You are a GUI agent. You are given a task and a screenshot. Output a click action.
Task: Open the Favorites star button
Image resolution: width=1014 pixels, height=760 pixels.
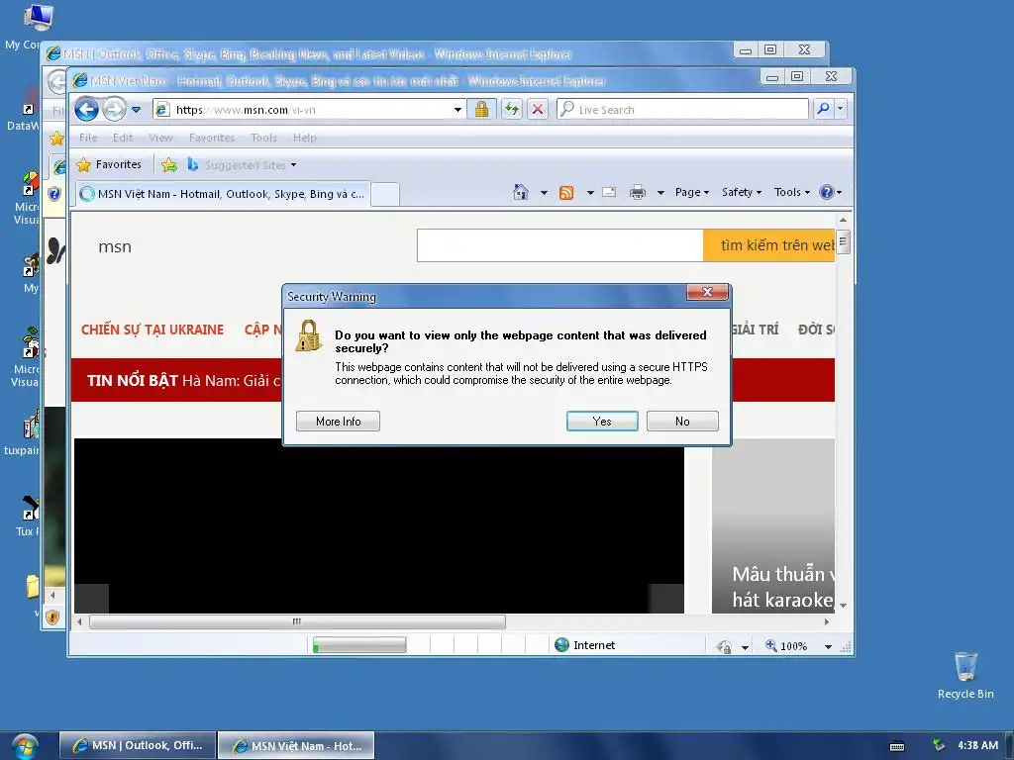coord(109,165)
